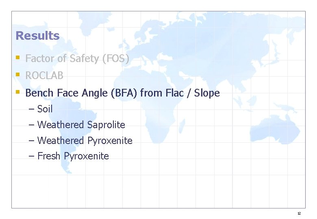Click the Results slide title

coord(37,36)
